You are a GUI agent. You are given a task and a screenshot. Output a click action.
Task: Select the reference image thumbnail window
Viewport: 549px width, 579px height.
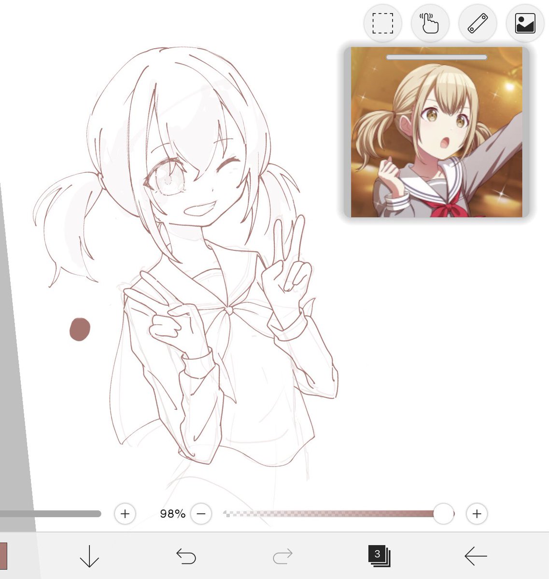click(x=436, y=132)
